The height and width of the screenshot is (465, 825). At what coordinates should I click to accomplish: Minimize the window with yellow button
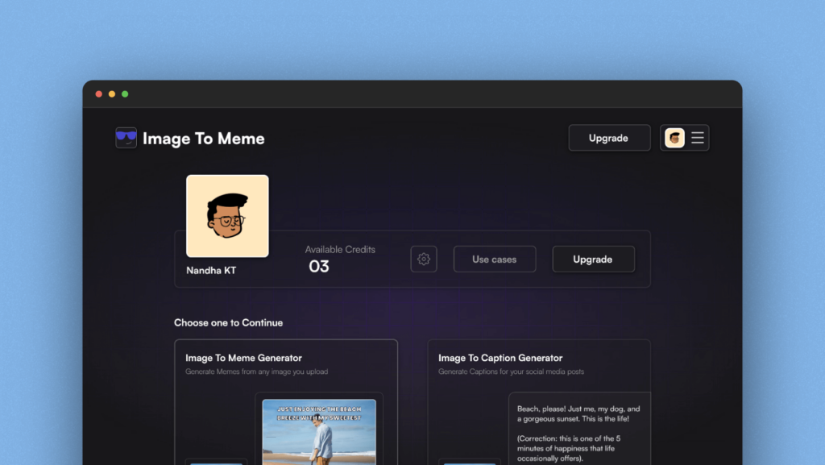pos(112,94)
